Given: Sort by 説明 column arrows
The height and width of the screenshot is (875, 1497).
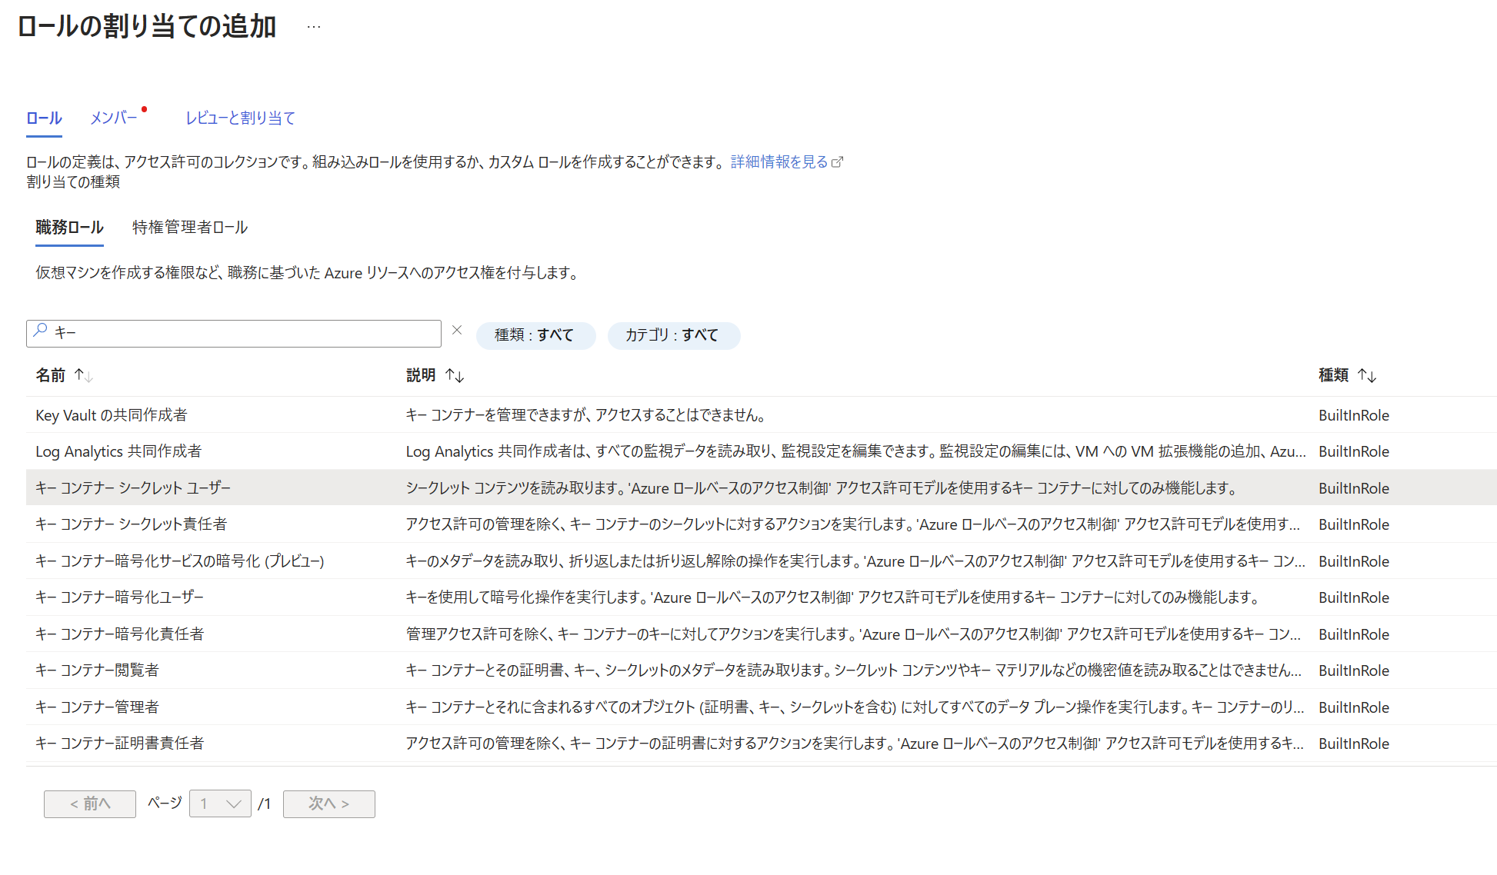Looking at the screenshot, I should coord(455,375).
